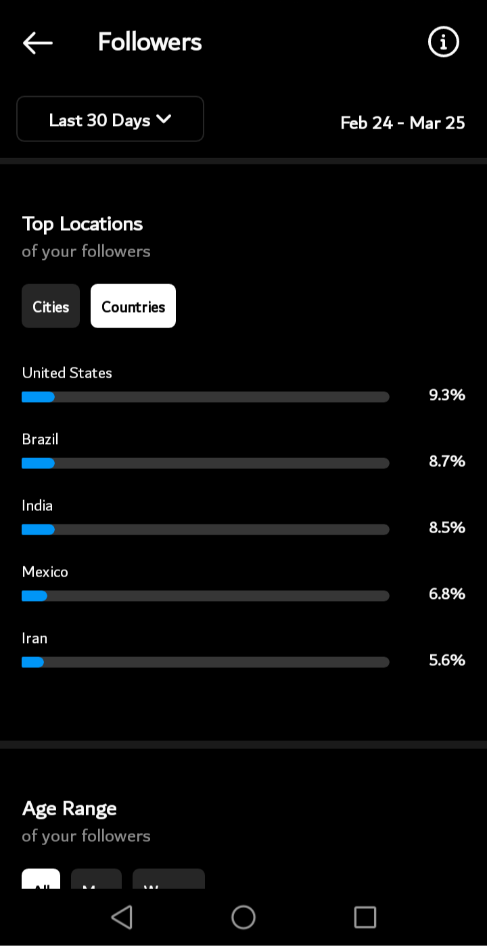This screenshot has width=487, height=946.
Task: Open the Last 30 Days dropdown
Action: point(110,119)
